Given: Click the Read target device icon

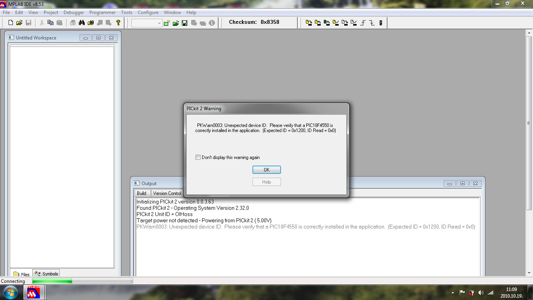Looking at the screenshot, I should (318, 23).
